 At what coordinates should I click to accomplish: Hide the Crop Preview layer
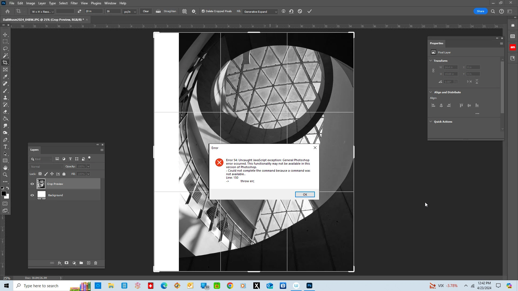click(32, 184)
